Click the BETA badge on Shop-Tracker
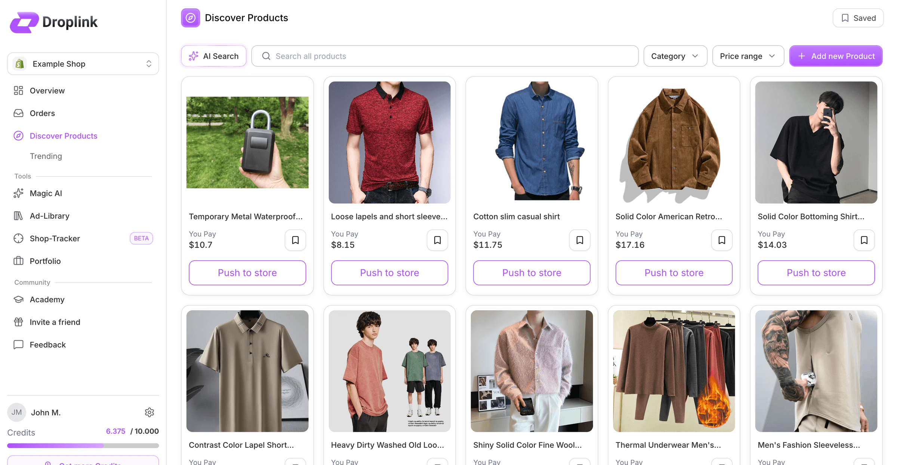This screenshot has width=897, height=465. [141, 238]
